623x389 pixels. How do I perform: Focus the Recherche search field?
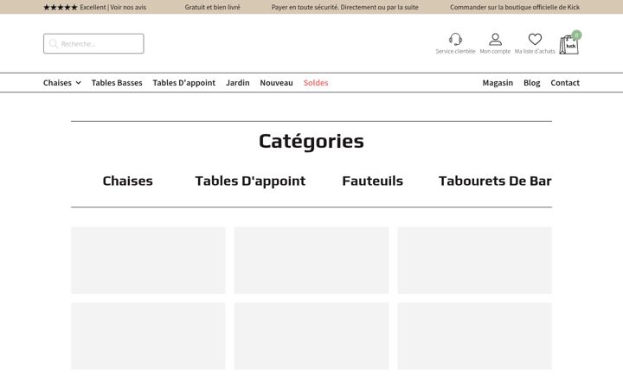(93, 44)
